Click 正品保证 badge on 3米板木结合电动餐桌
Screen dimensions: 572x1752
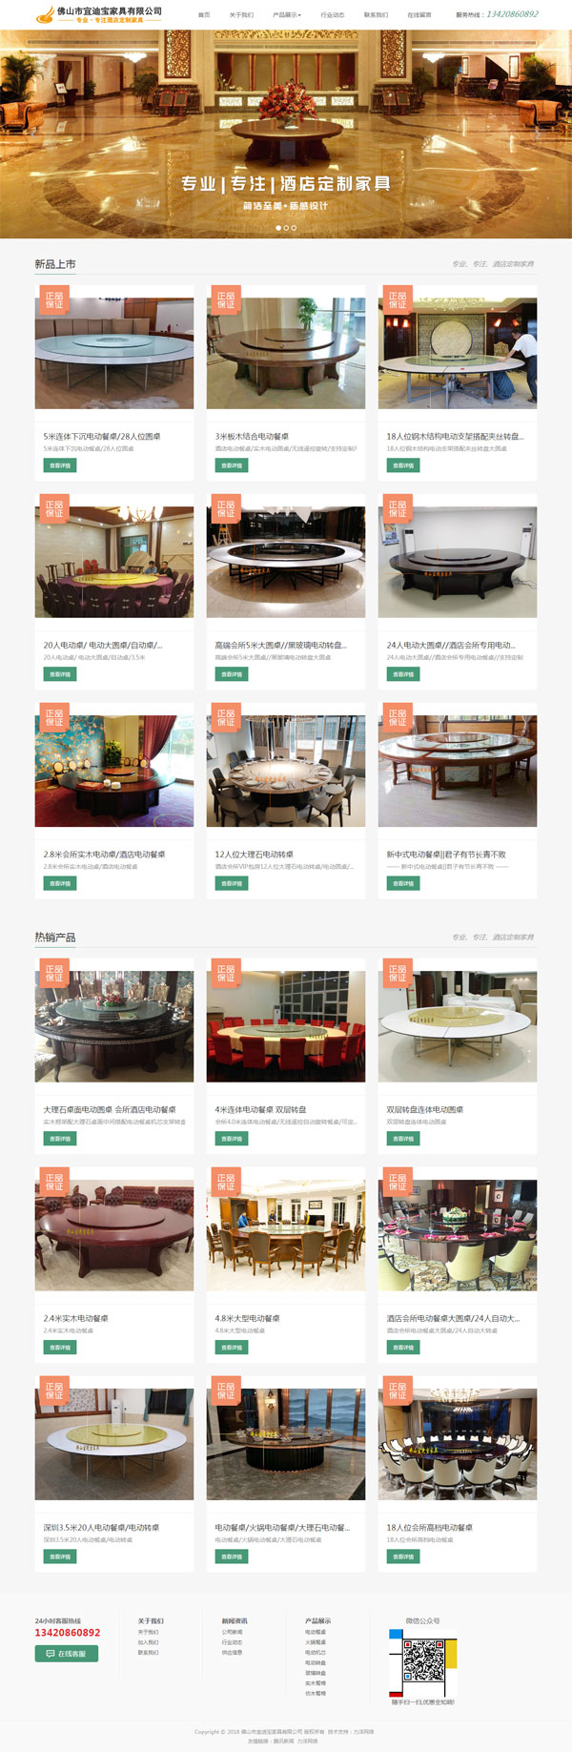click(x=226, y=300)
